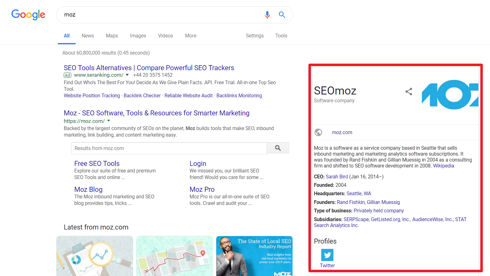Open the State of Local SEO thumbnail
490x276 pixels.
click(x=254, y=256)
